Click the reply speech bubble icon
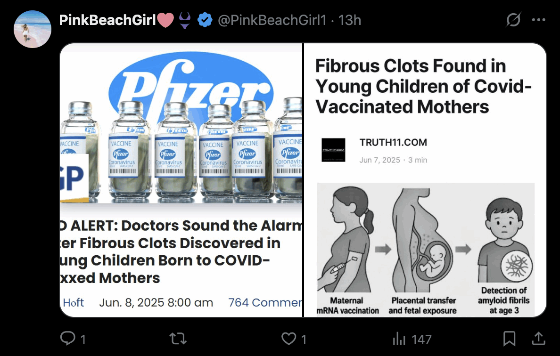Screen dimensions: 560x356 point(68,338)
